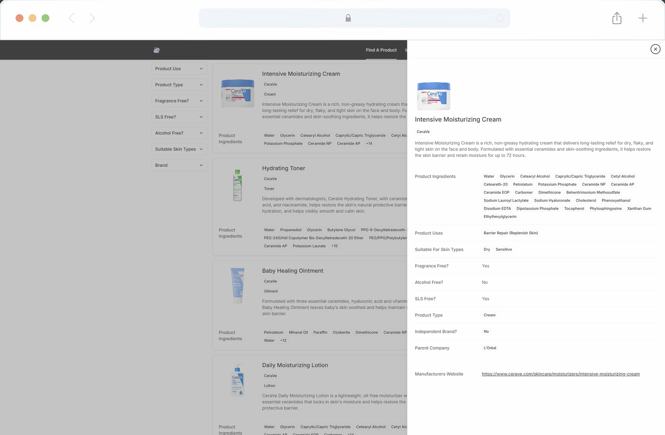The width and height of the screenshot is (665, 435).
Task: Expand the Product Use filter
Action: (180, 69)
